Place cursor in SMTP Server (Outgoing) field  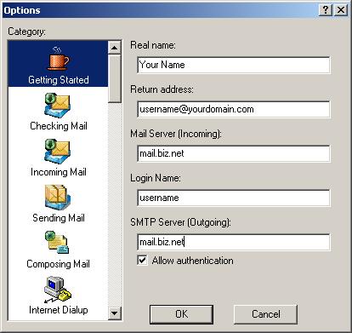click(234, 242)
